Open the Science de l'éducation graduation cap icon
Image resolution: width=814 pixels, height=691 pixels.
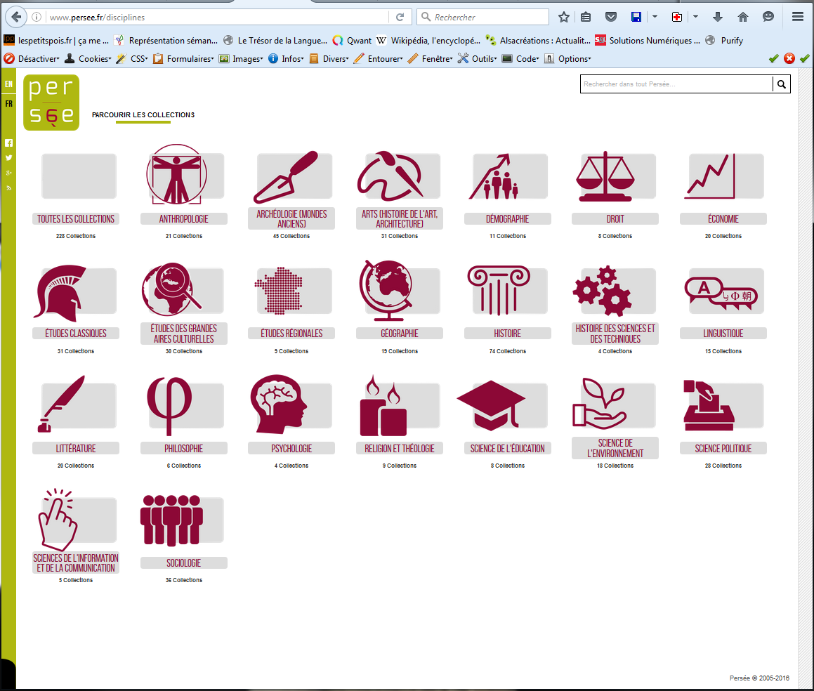[x=491, y=405]
